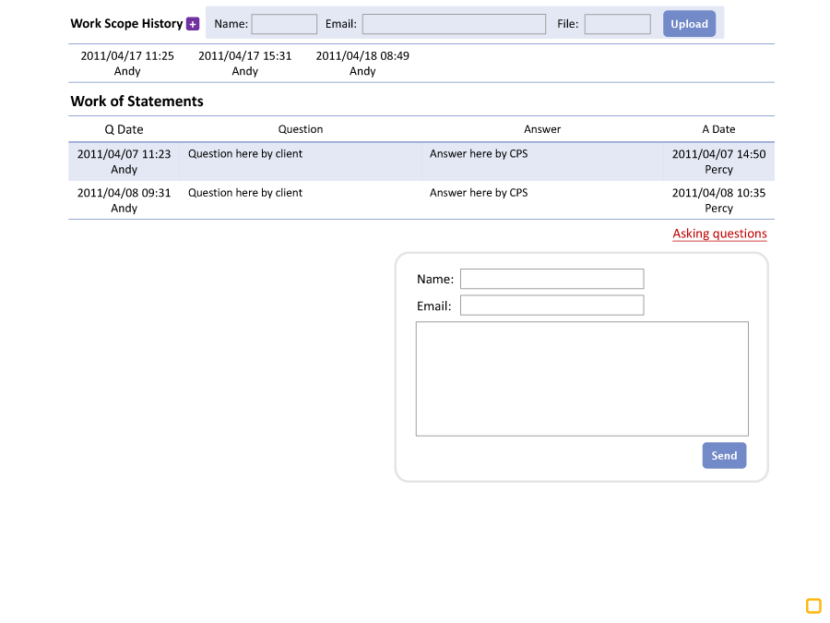Image resolution: width=830 pixels, height=623 pixels.
Task: Select history entry 2011/04/17 11:25 by Andy
Action: coord(127,63)
